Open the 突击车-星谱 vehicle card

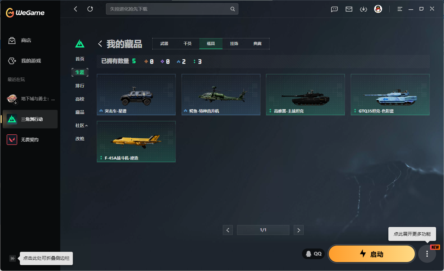136,95
